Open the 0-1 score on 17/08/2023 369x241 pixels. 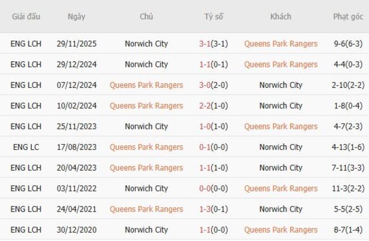(x=206, y=147)
